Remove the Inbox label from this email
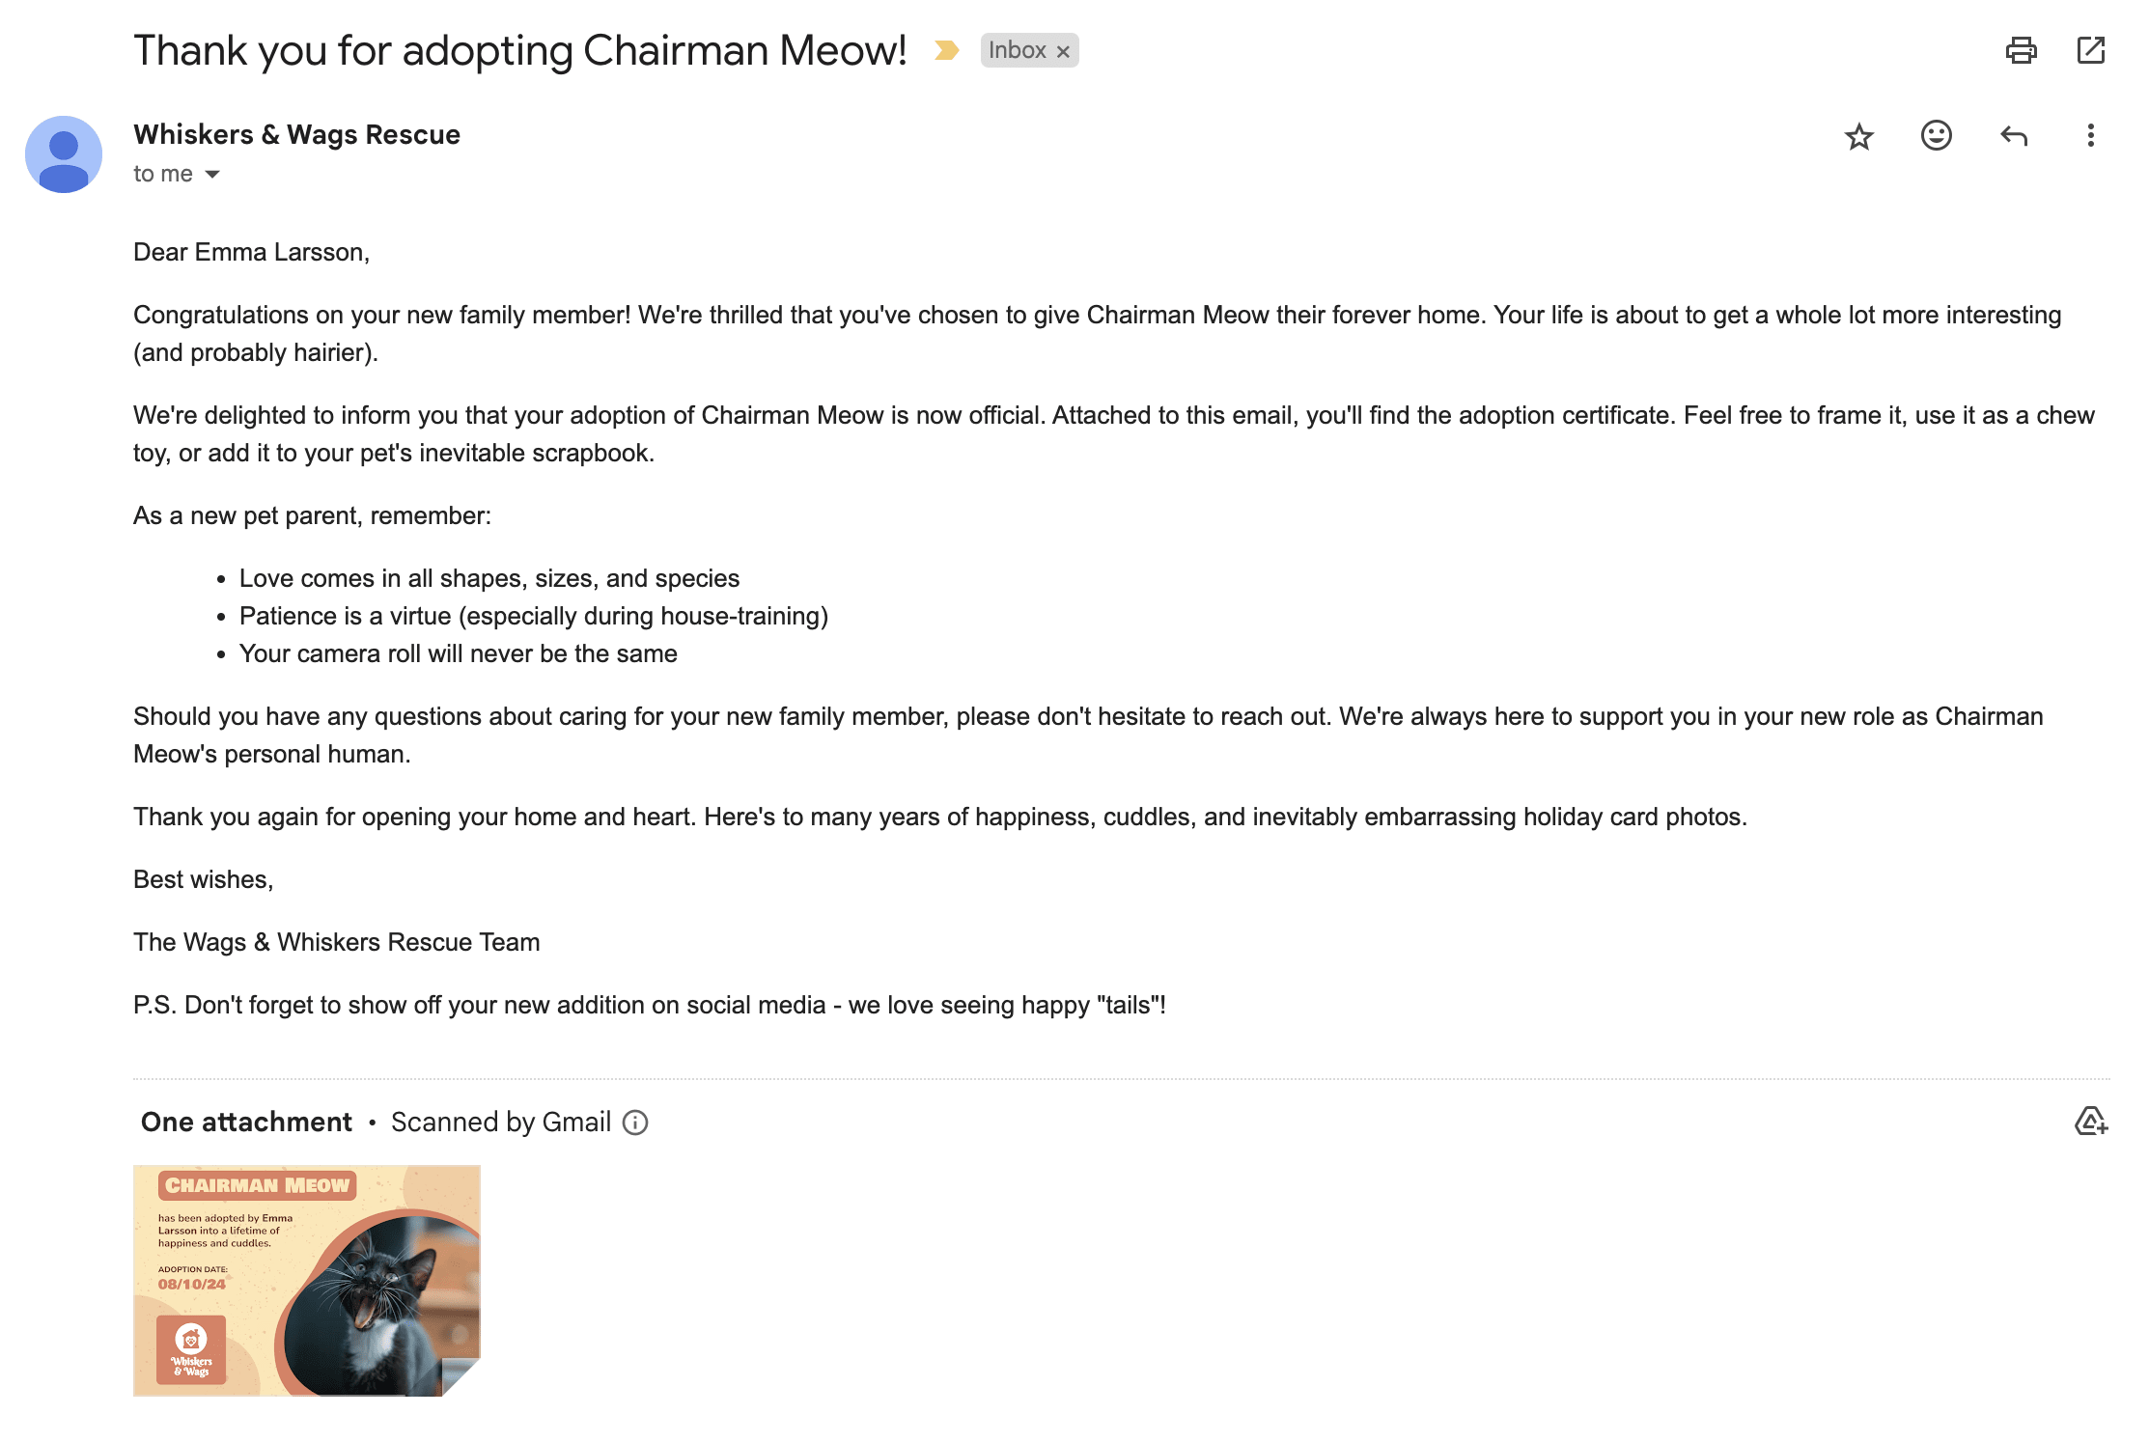 tap(1063, 52)
